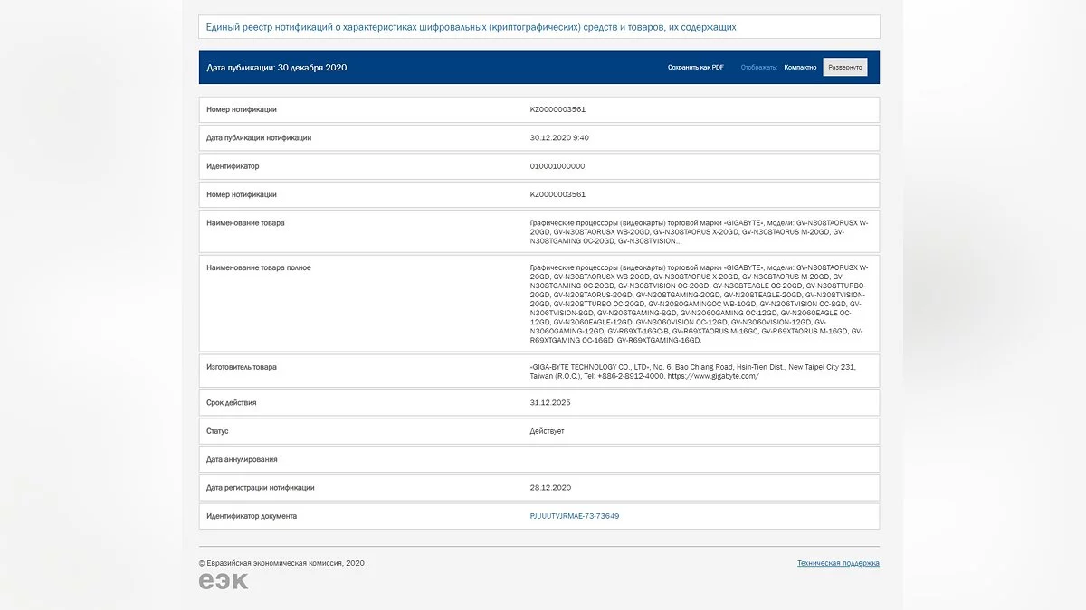Click the registration date 28.12.2020

[550, 487]
